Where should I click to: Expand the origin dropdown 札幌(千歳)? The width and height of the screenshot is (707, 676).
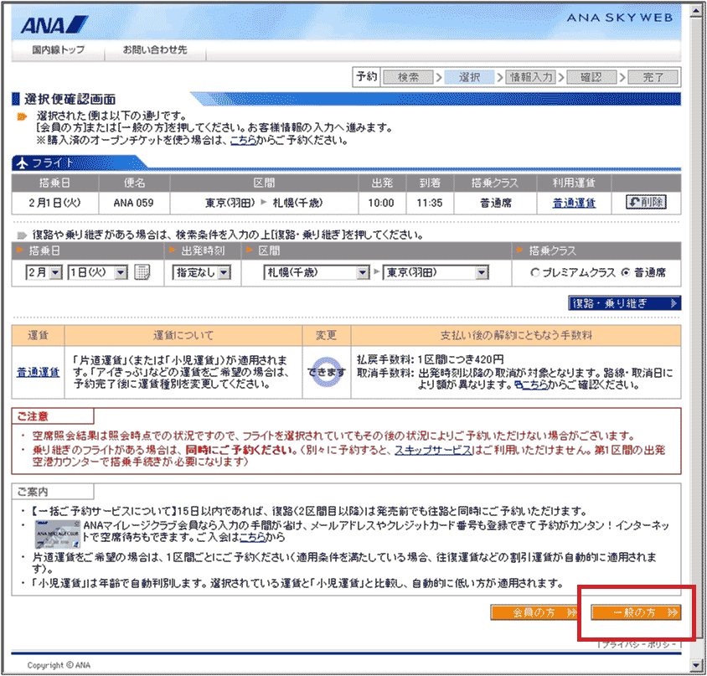(x=317, y=272)
